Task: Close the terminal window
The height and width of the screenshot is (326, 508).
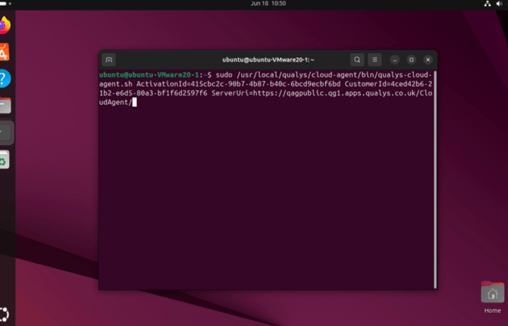Action: tap(428, 60)
